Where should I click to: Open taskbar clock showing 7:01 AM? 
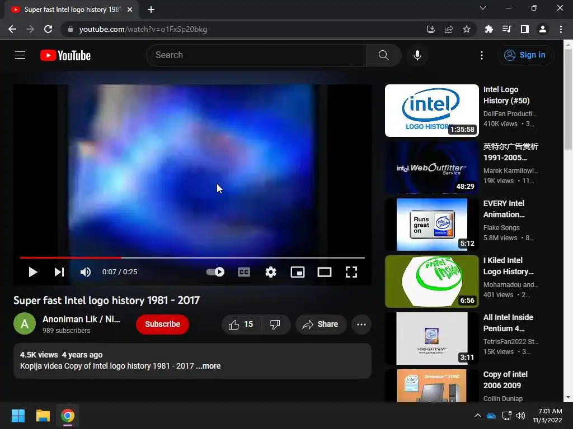(548, 416)
